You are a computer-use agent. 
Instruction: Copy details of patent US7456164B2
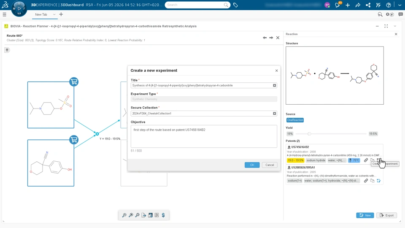(x=372, y=160)
